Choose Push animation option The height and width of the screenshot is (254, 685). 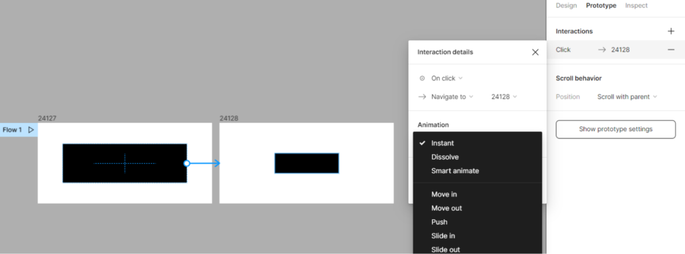(x=477, y=222)
